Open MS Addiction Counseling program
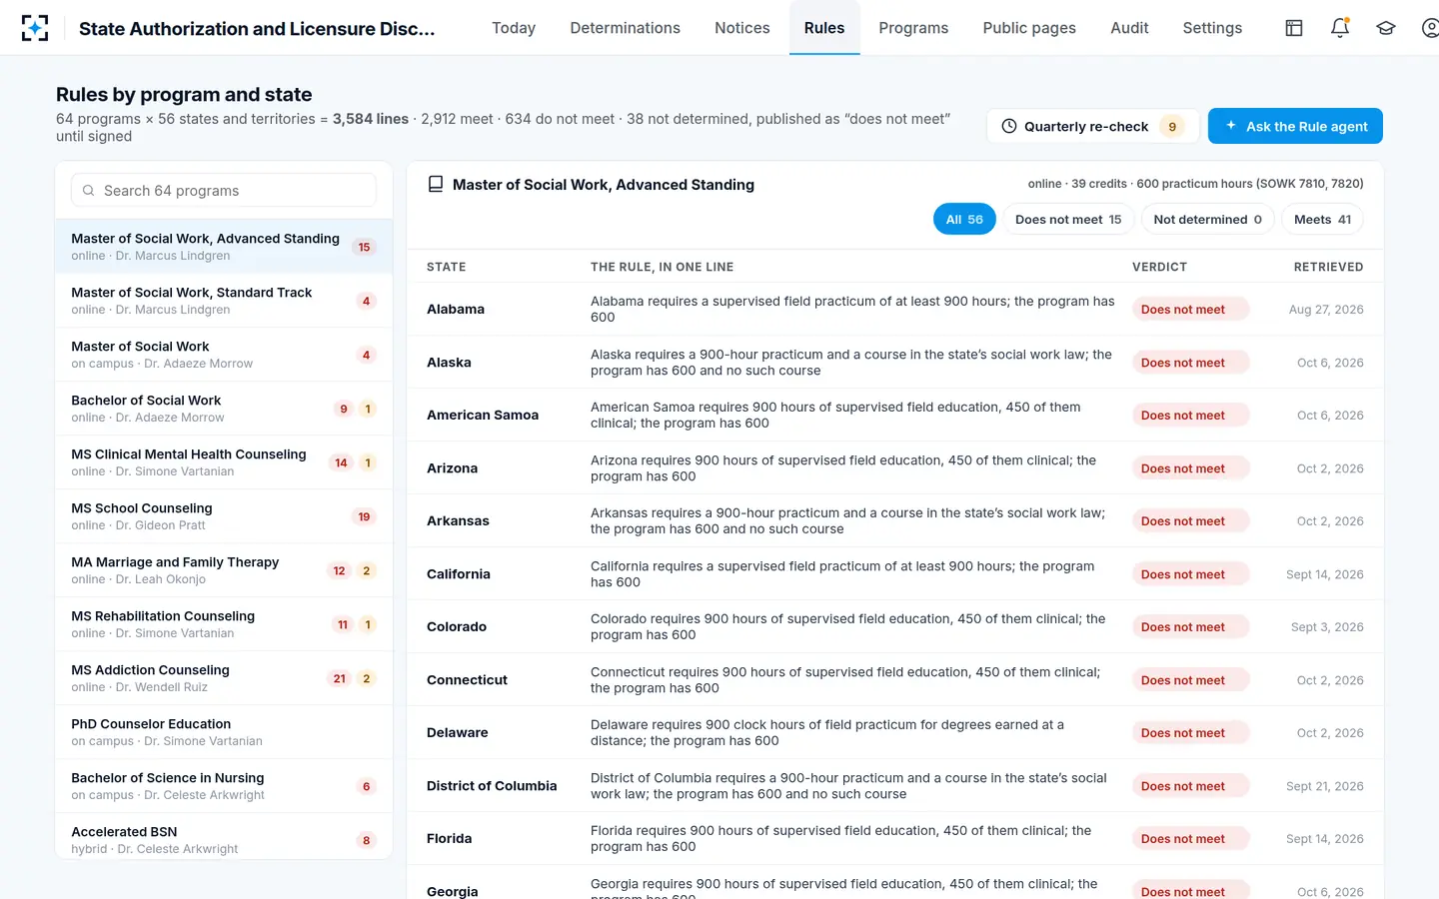The height and width of the screenshot is (899, 1439). (x=224, y=678)
